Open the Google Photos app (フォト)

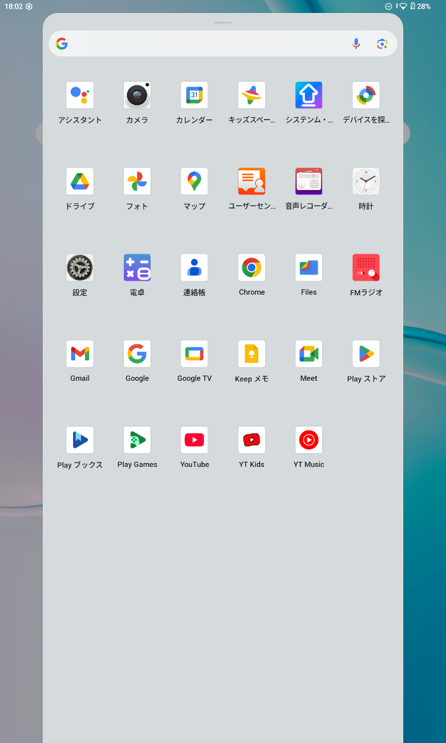pyautogui.click(x=137, y=181)
